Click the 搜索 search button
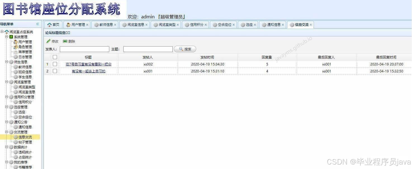The height and width of the screenshot is (169, 412). pos(185,49)
